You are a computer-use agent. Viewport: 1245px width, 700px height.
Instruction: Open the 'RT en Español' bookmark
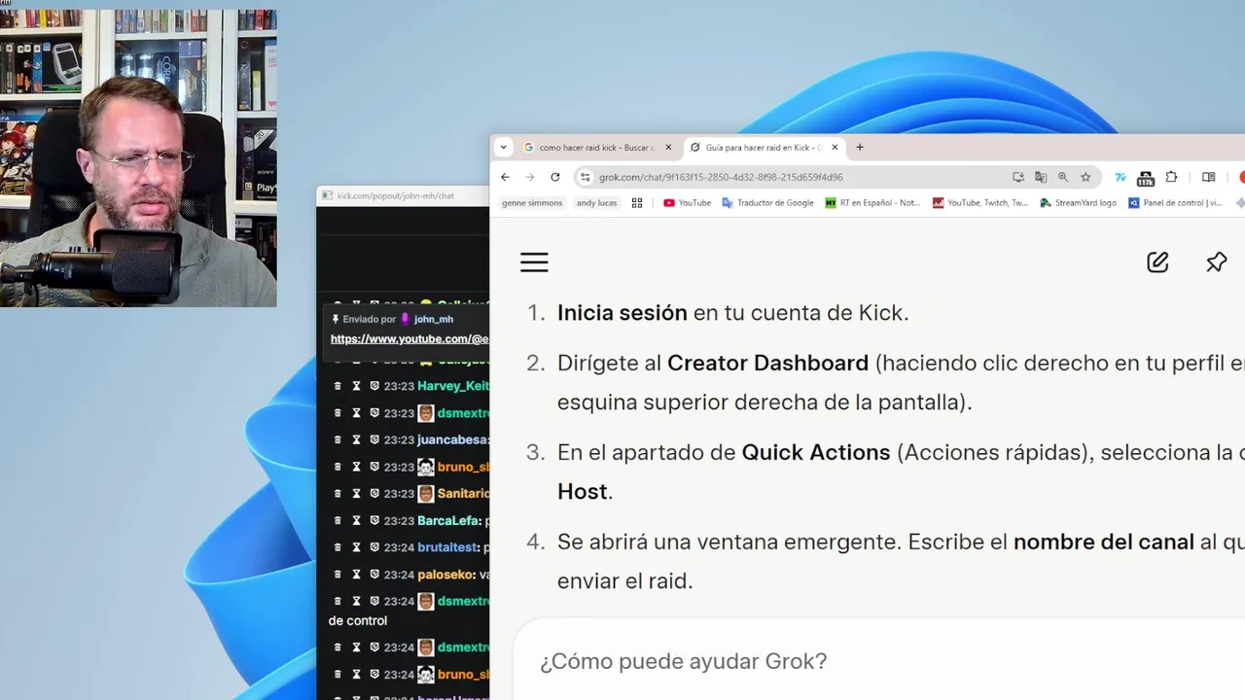tap(872, 203)
